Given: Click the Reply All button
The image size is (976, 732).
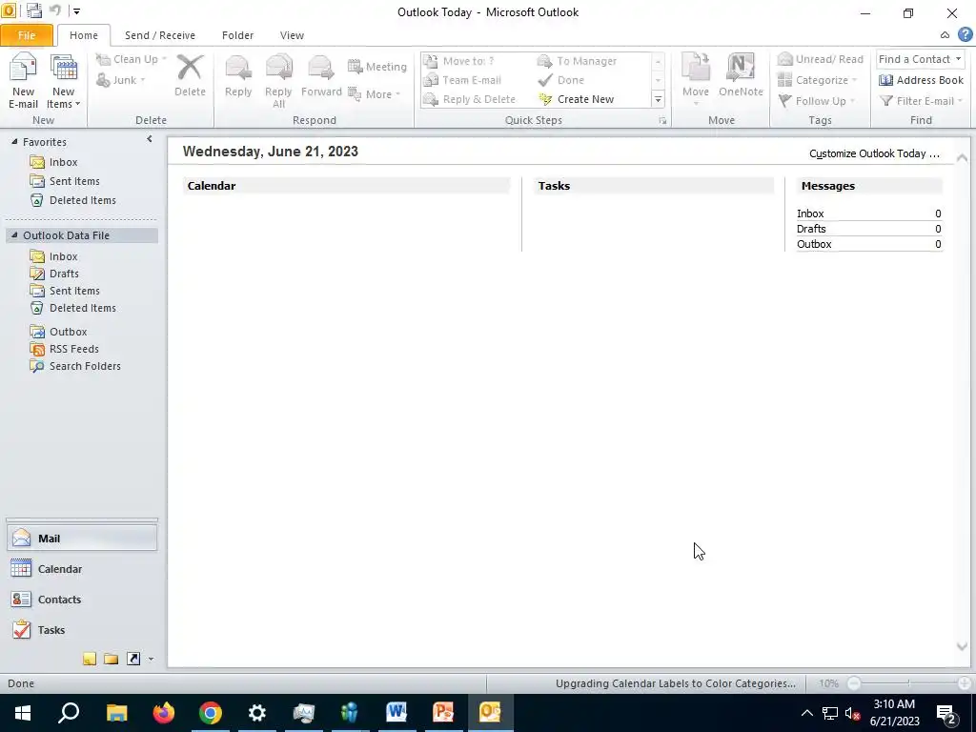Looking at the screenshot, I should pyautogui.click(x=278, y=81).
